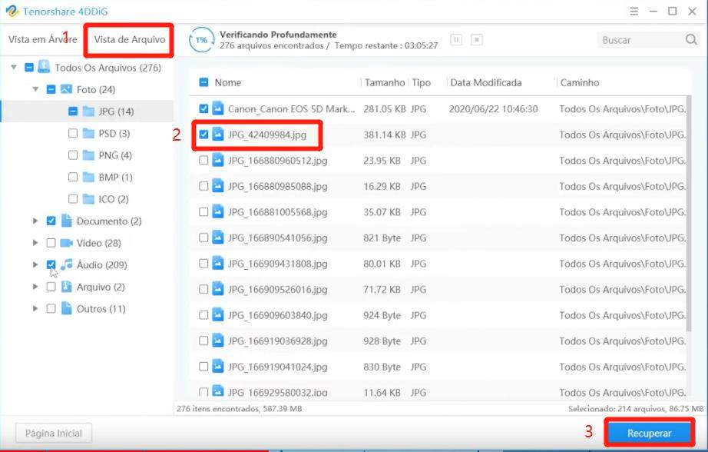
Task: Check the Vídeo (28) checkbox
Action: pos(51,243)
